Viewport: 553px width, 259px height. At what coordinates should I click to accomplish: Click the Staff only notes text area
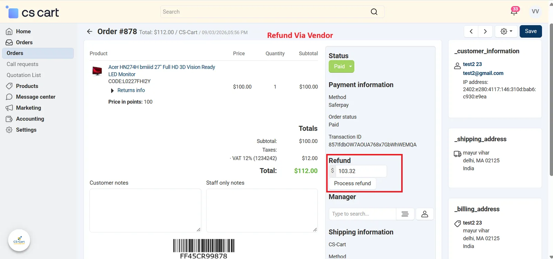pos(262,210)
